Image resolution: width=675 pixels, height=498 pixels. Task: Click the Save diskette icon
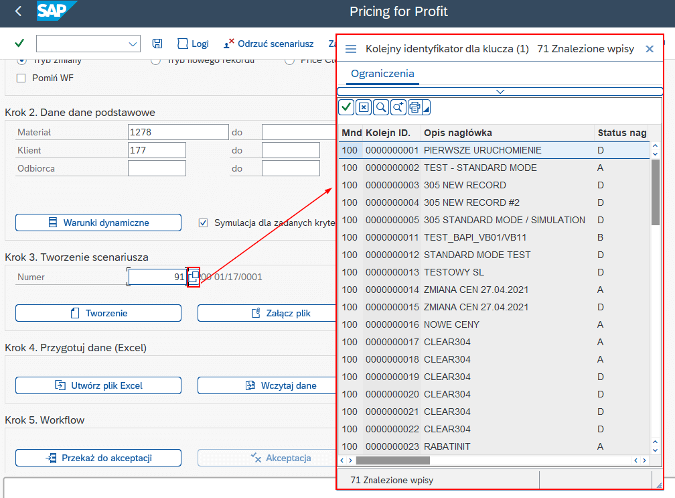tap(157, 44)
